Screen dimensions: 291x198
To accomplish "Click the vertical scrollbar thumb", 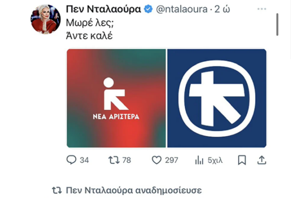I will tap(277, 25).
